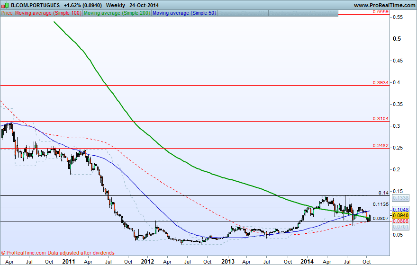
Task: Click the 0.0807 black level label
Action: (381, 219)
